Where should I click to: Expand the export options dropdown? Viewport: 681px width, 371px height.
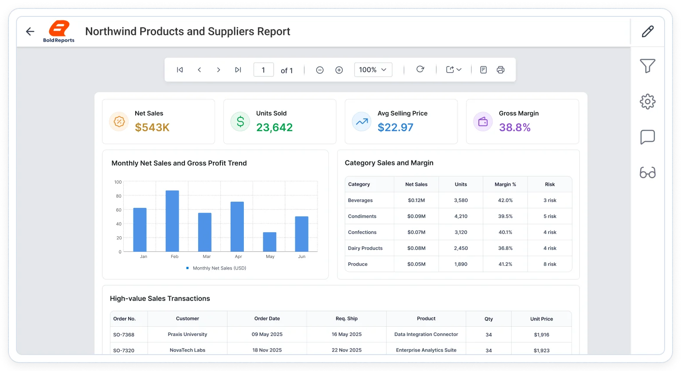tap(454, 70)
